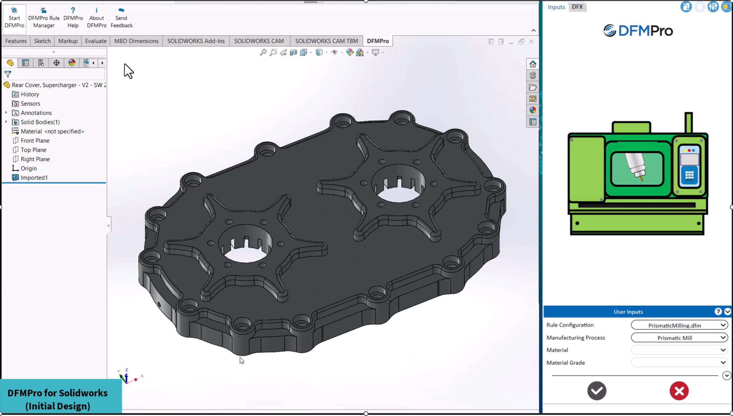
Task: Open the FeatureManager Design Tree tab
Action: (10, 63)
